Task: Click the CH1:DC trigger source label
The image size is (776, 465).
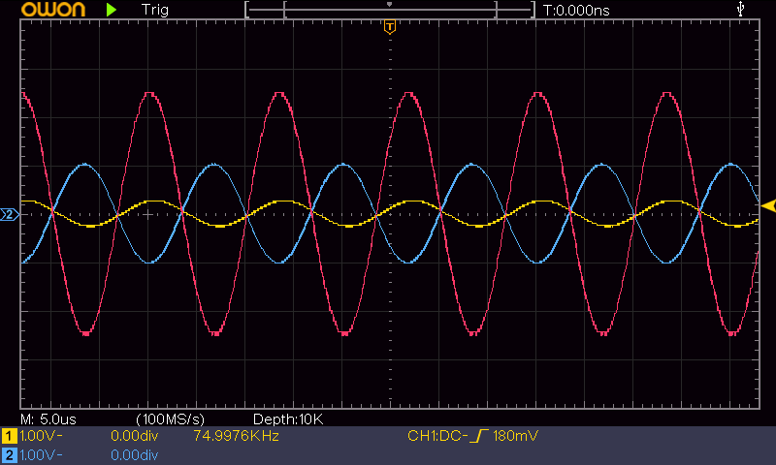Action: 436,437
